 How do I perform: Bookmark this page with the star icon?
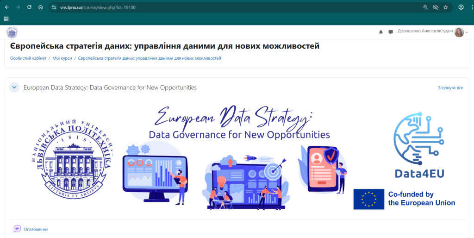click(446, 7)
